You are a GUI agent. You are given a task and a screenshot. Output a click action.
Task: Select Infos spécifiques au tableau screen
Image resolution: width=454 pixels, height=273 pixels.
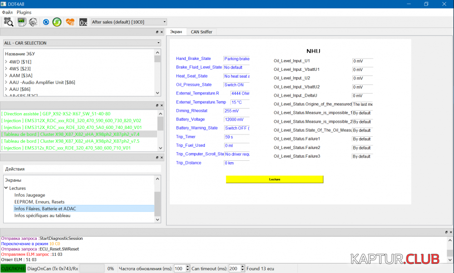tap(42, 216)
